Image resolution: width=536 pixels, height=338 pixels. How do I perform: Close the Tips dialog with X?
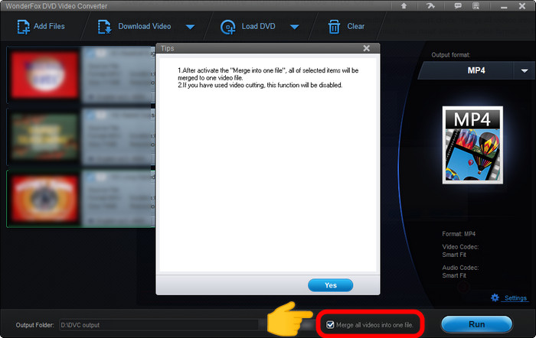pyautogui.click(x=367, y=48)
